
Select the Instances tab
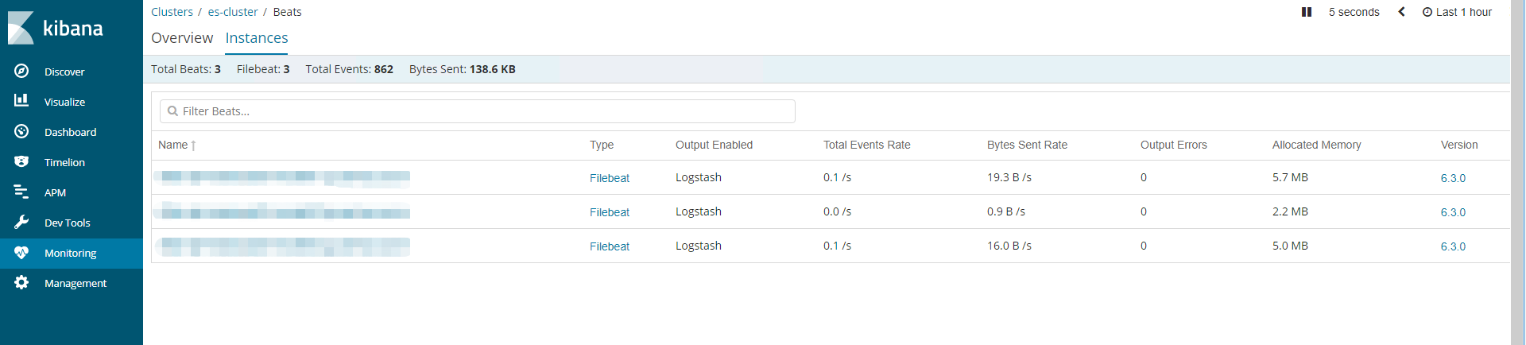257,38
